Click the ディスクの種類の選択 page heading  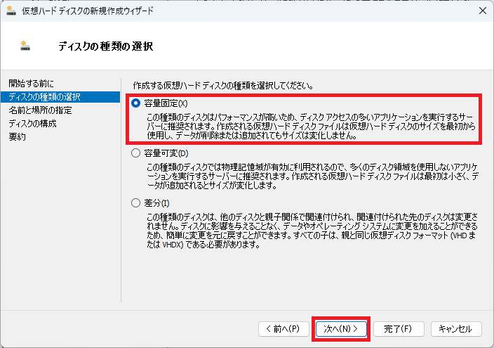106,46
